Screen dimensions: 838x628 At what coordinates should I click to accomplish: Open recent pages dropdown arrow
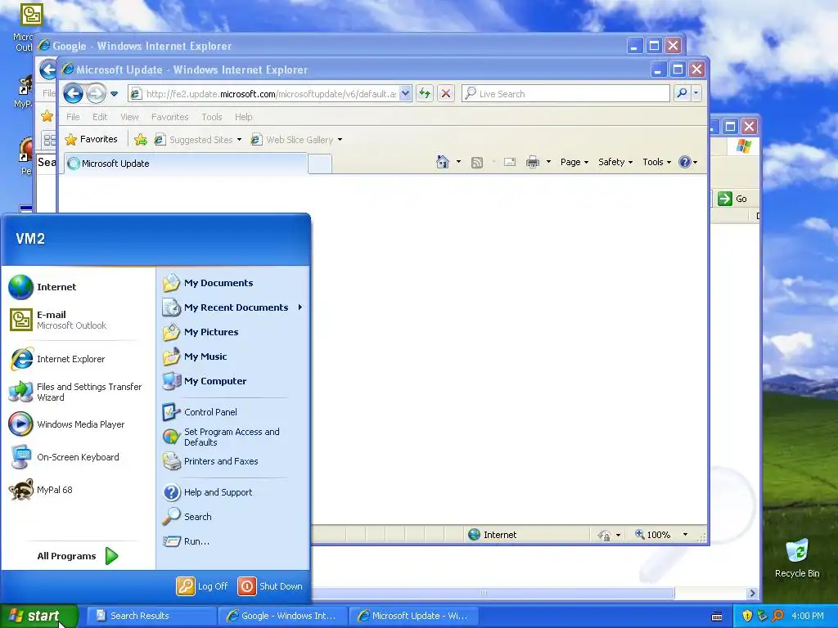pos(114,94)
